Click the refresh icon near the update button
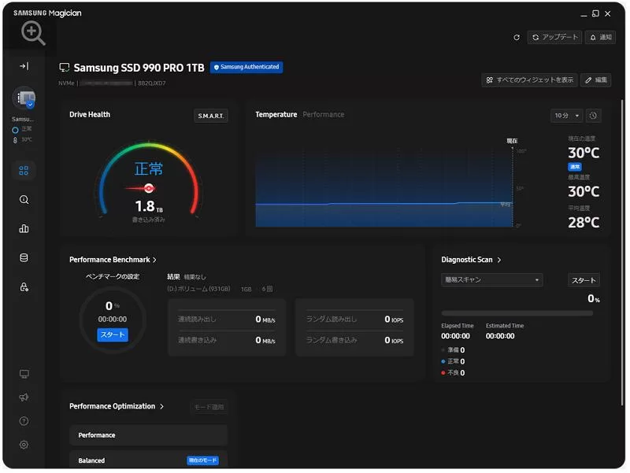The height and width of the screenshot is (473, 630). (x=517, y=37)
